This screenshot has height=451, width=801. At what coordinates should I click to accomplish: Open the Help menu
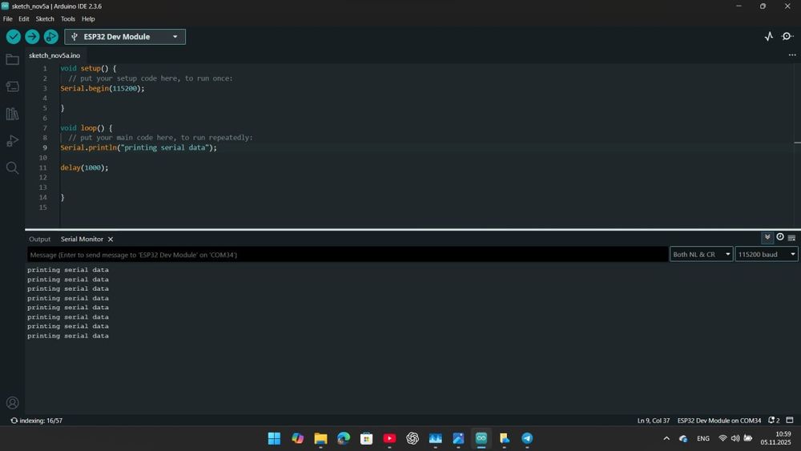(x=88, y=19)
